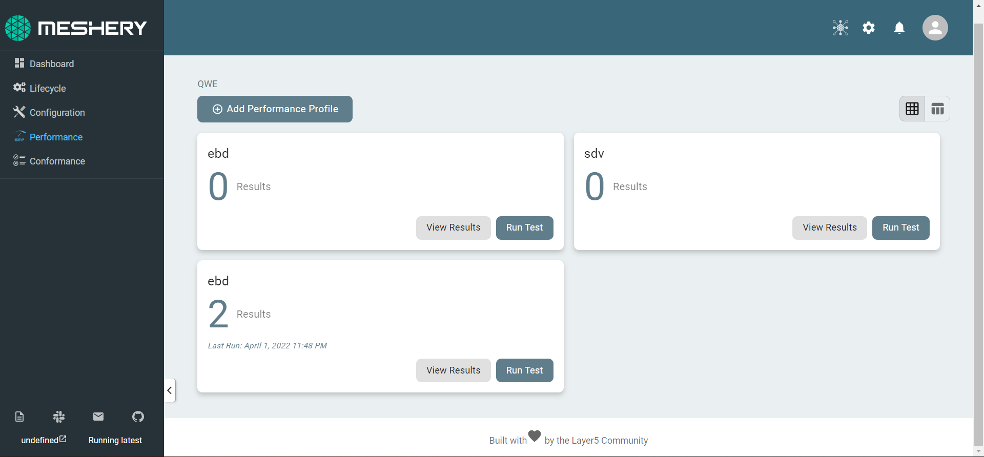The image size is (984, 457).
Task: Click the Lifecycle gears icon
Action: point(19,87)
